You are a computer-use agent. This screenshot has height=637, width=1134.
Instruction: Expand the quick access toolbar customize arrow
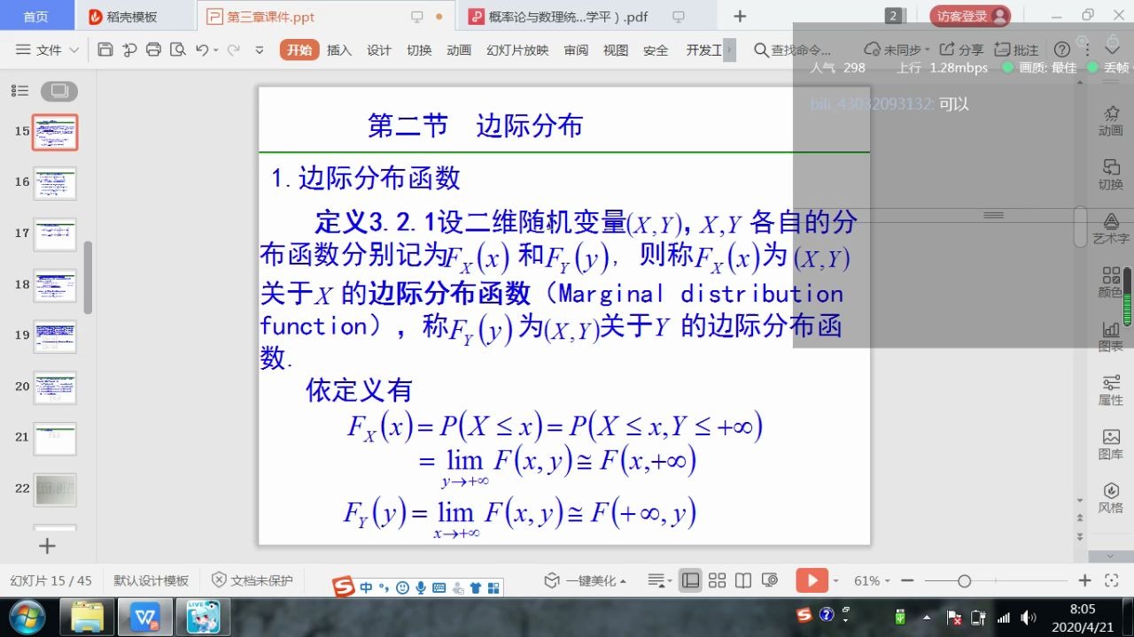[259, 50]
